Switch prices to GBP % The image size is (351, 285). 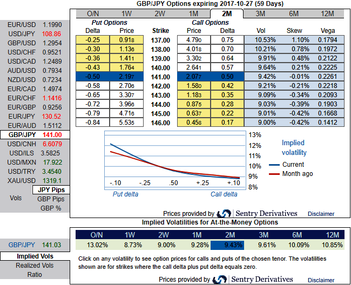(x=51, y=208)
